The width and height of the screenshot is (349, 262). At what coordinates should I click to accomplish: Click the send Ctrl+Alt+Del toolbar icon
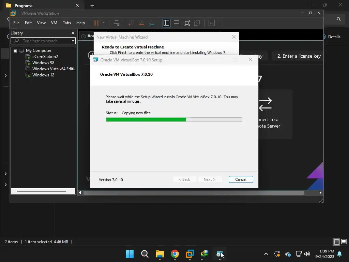pos(117,23)
